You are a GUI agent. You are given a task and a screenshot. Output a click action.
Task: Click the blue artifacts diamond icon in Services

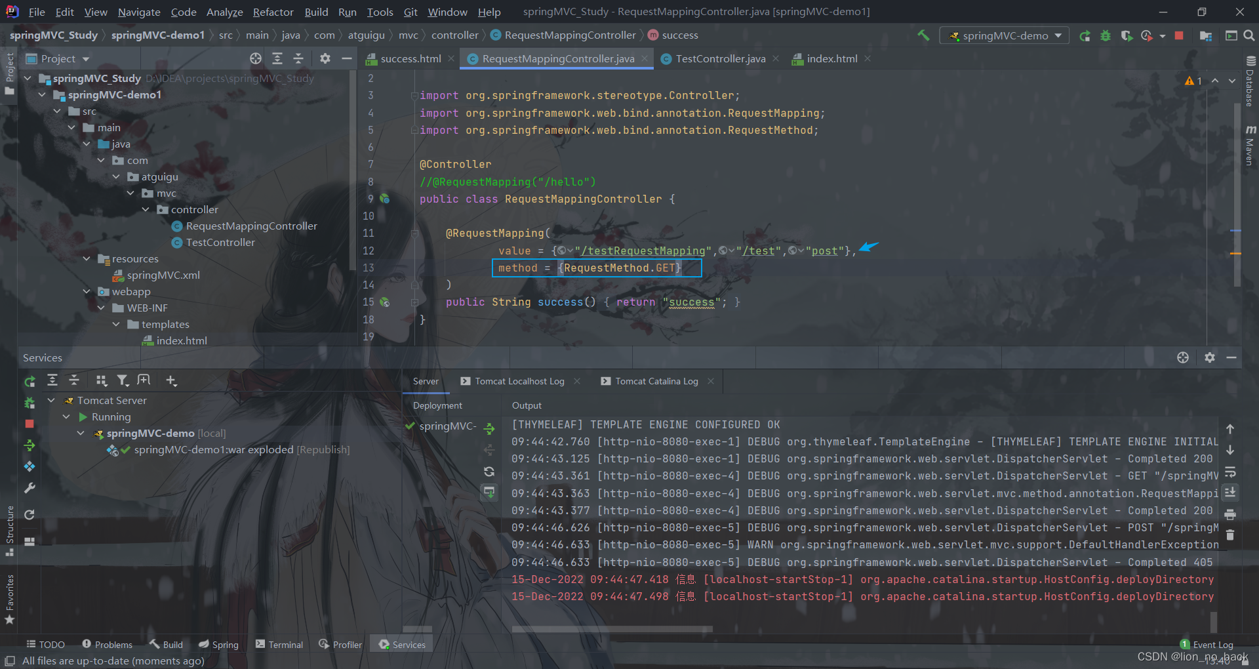(30, 466)
